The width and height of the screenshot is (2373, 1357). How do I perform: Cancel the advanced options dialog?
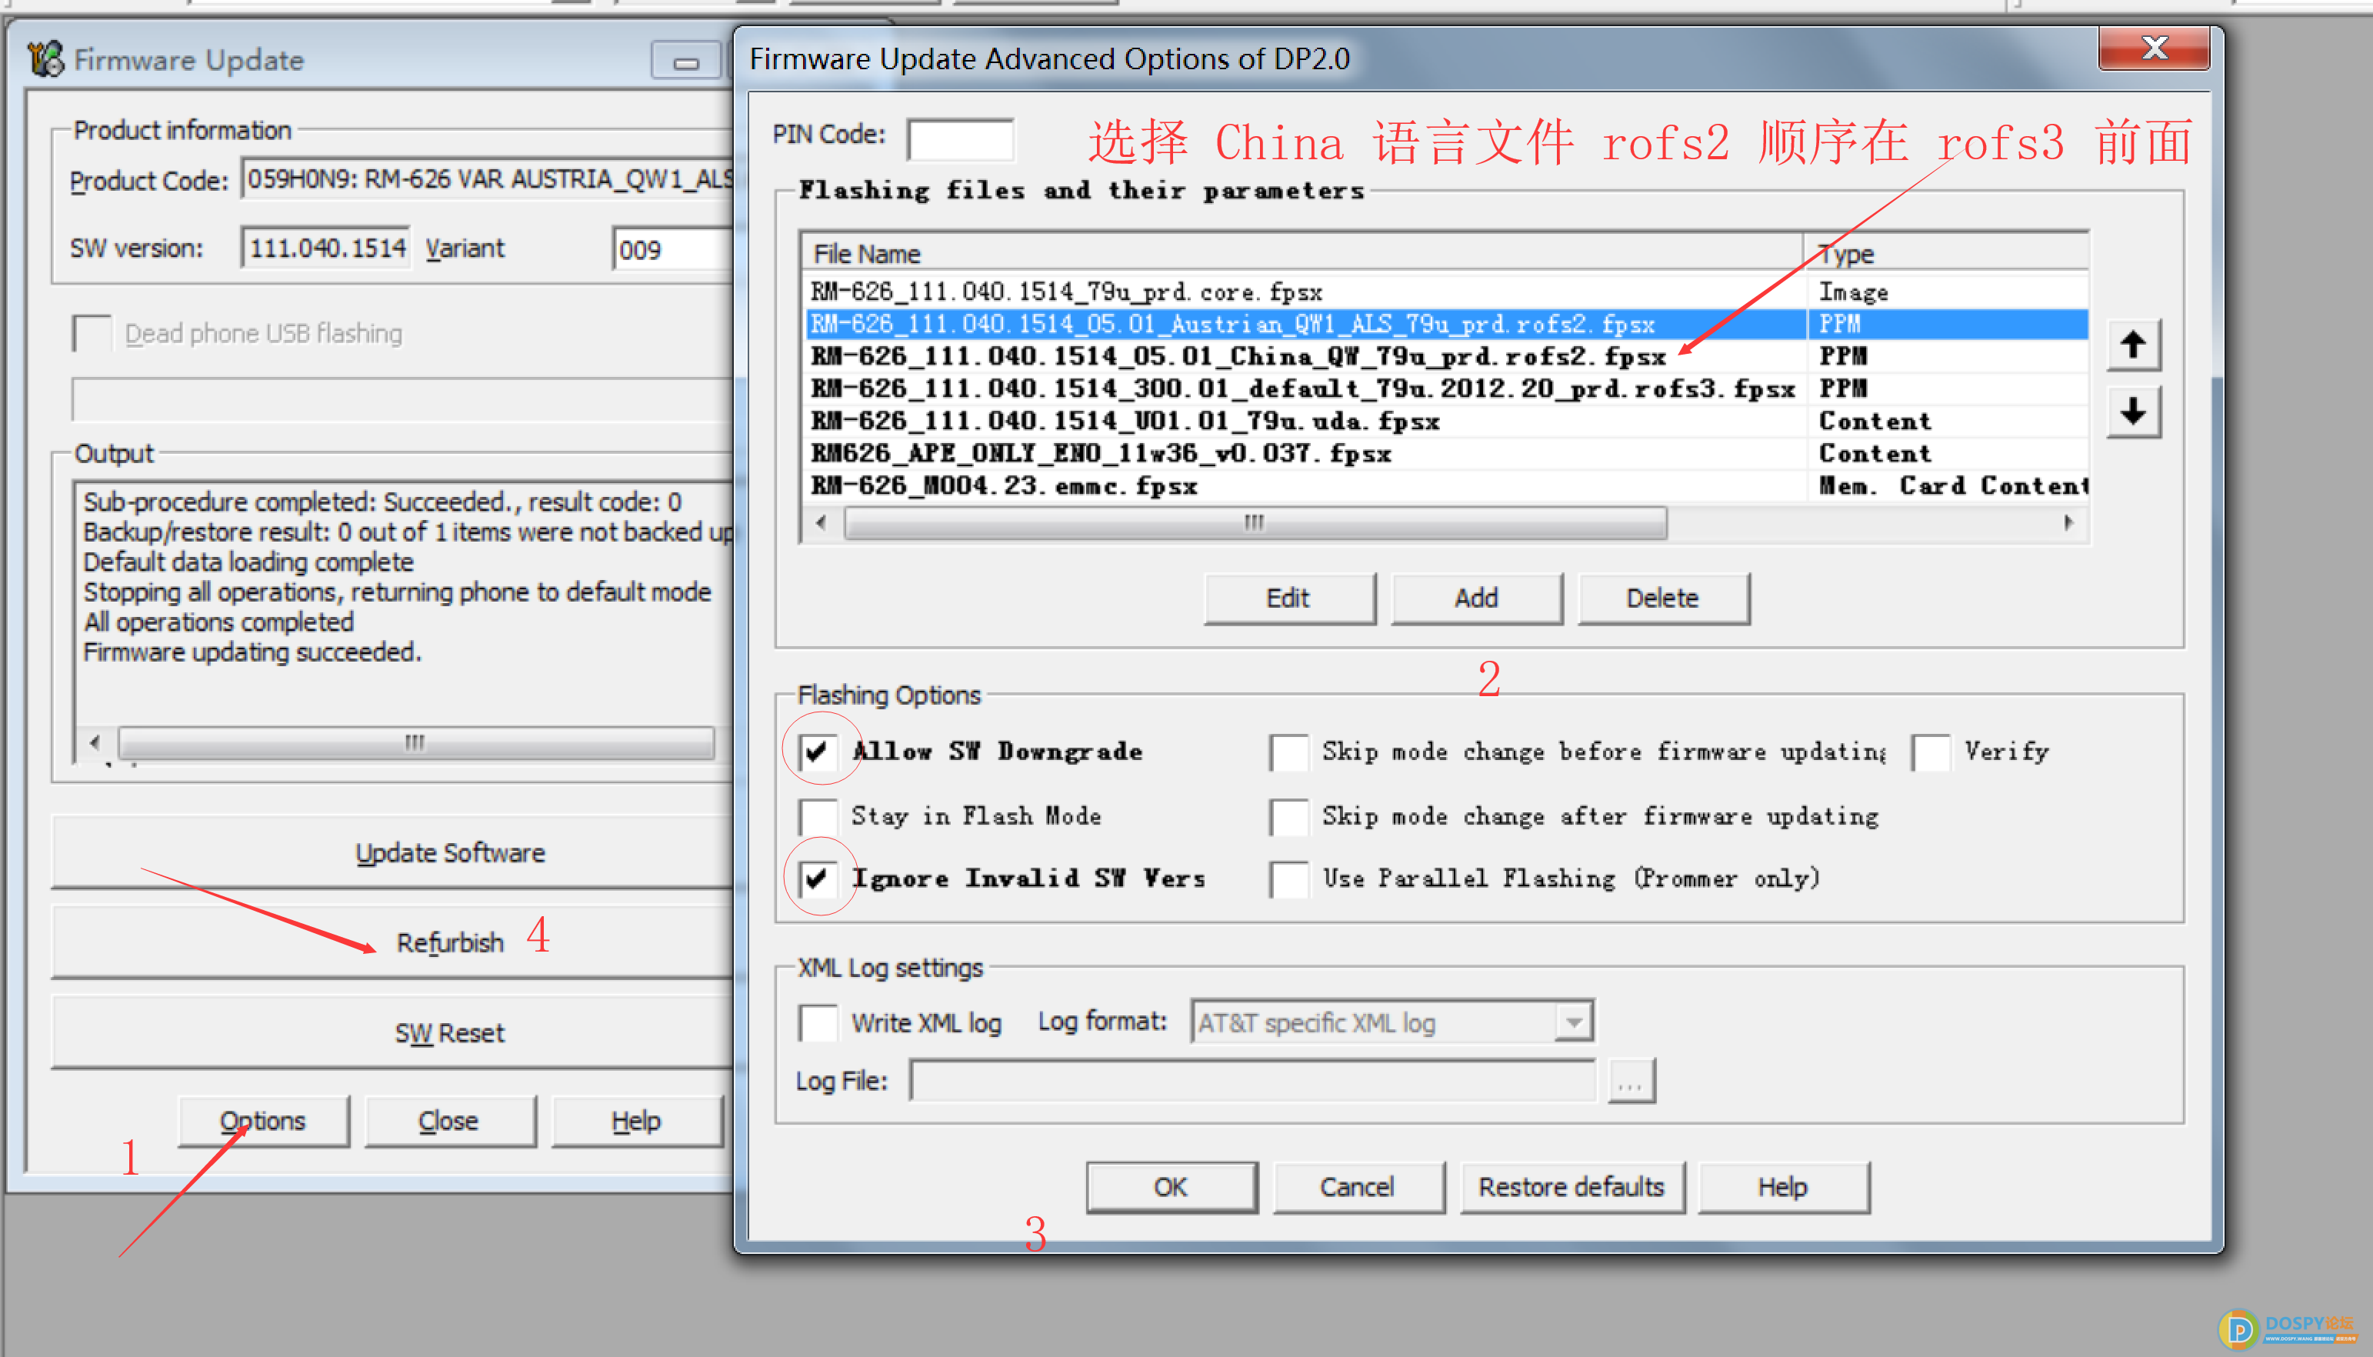[x=1358, y=1186]
